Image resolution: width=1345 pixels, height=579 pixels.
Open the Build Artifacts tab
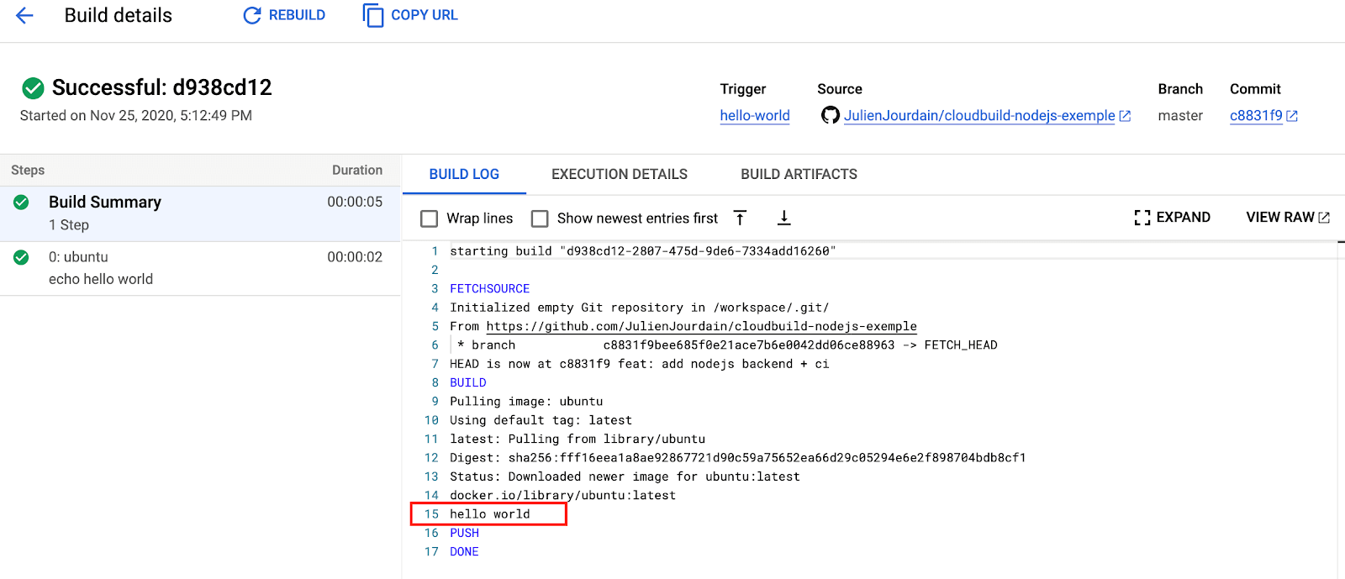[x=799, y=174]
